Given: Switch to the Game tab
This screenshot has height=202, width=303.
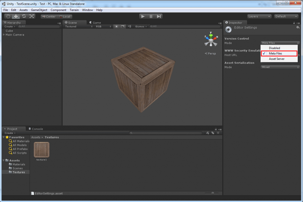Looking at the screenshot, I should point(95,22).
